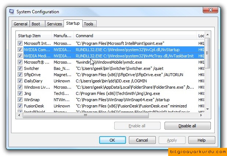Select the Microsoft Int... row name
Viewport: 227px width, 156px height.
[x=37, y=43]
